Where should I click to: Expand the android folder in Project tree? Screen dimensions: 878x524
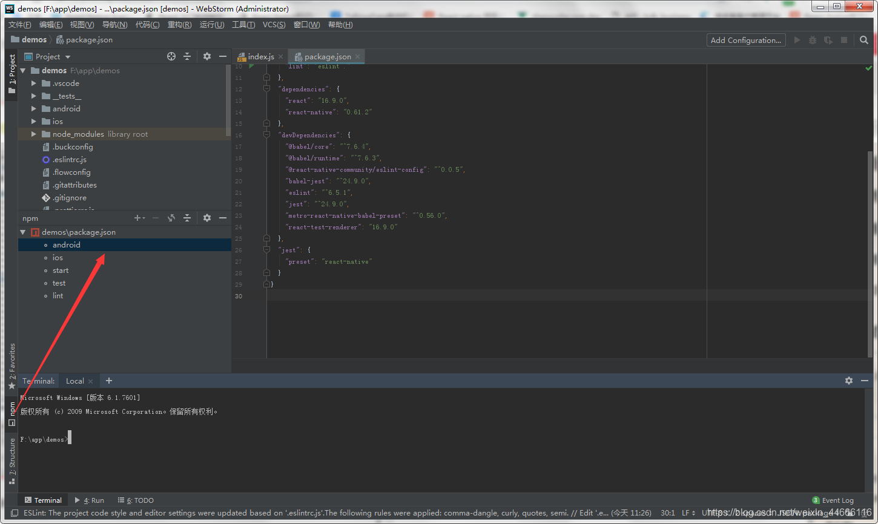(34, 109)
